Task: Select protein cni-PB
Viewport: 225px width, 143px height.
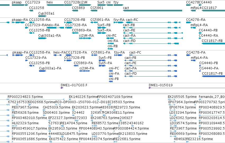Action: click(111, 82)
